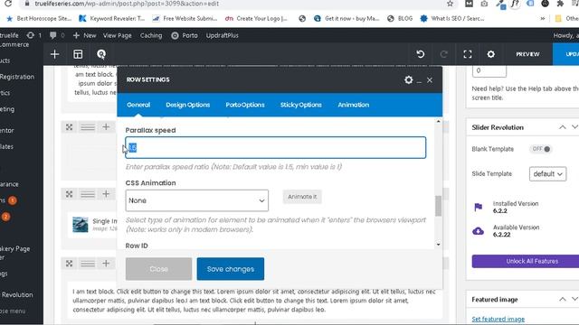
Task: Collapse the Featured image panel up arrow
Action: 563,299
